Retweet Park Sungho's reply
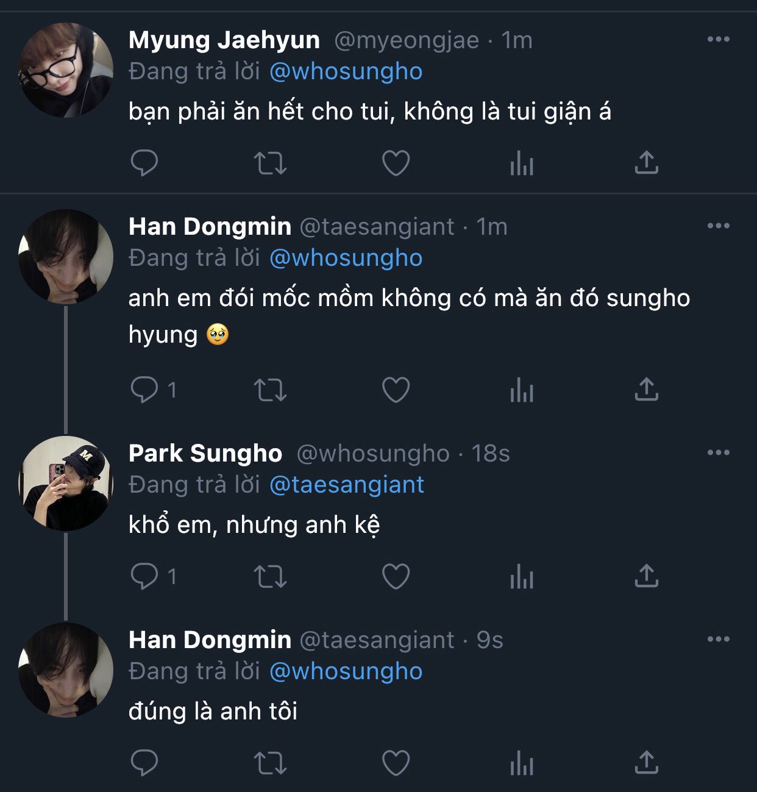This screenshot has height=792, width=757. pos(270,576)
